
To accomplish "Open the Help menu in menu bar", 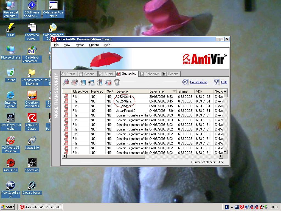I will click(107, 45).
